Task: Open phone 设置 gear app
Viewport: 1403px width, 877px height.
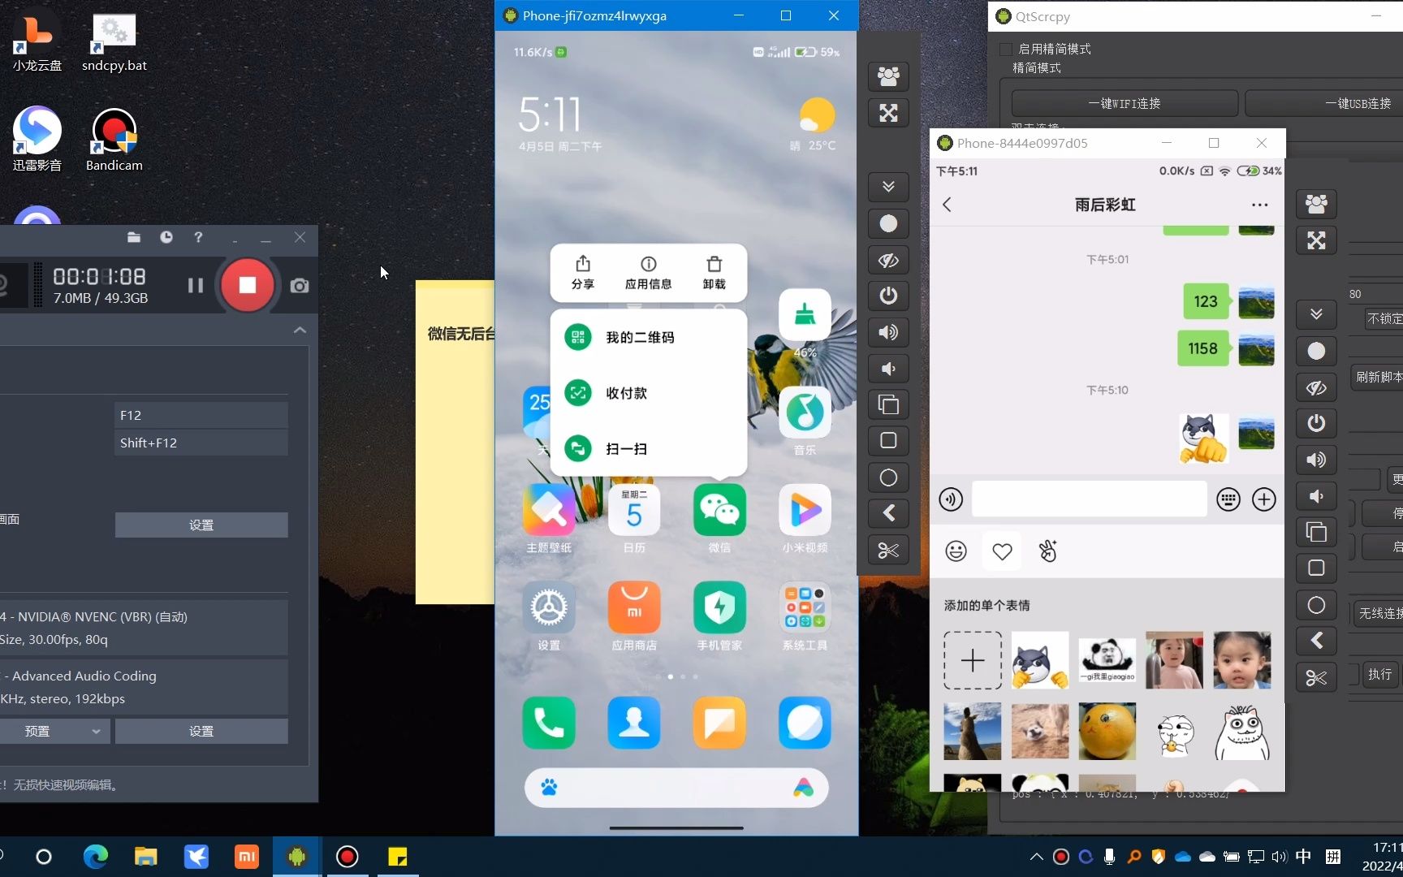Action: point(549,607)
